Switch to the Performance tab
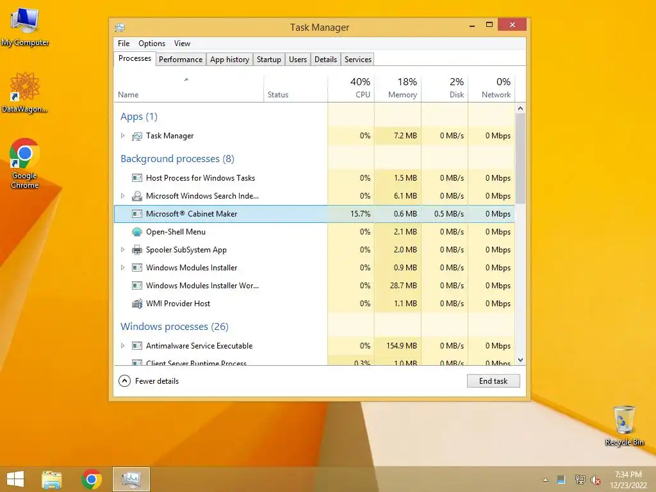 tap(181, 60)
